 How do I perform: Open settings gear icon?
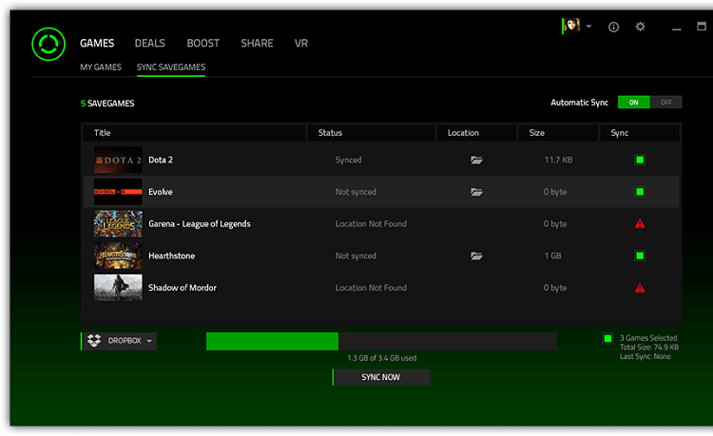640,27
